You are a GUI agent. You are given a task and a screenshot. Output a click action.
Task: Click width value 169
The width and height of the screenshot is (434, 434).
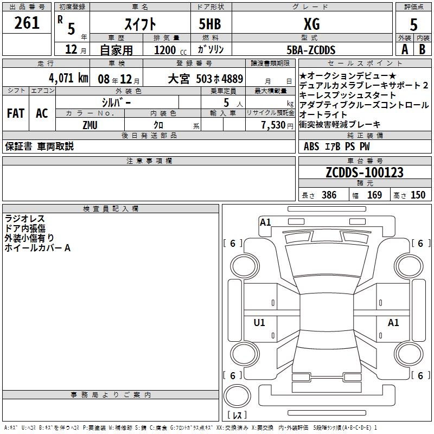pyautogui.click(x=374, y=195)
